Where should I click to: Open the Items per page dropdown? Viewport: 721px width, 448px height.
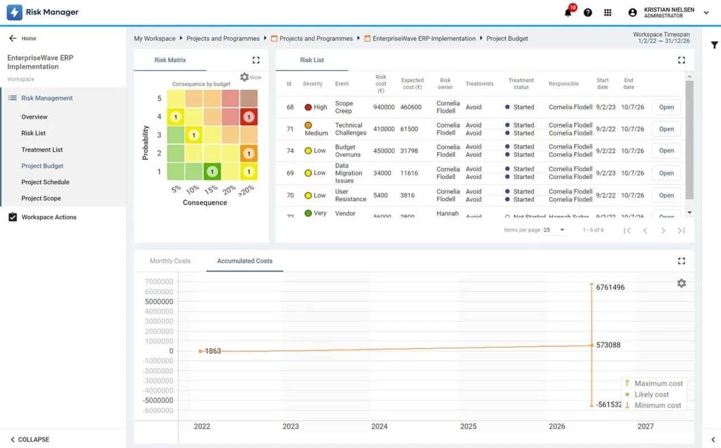(555, 230)
